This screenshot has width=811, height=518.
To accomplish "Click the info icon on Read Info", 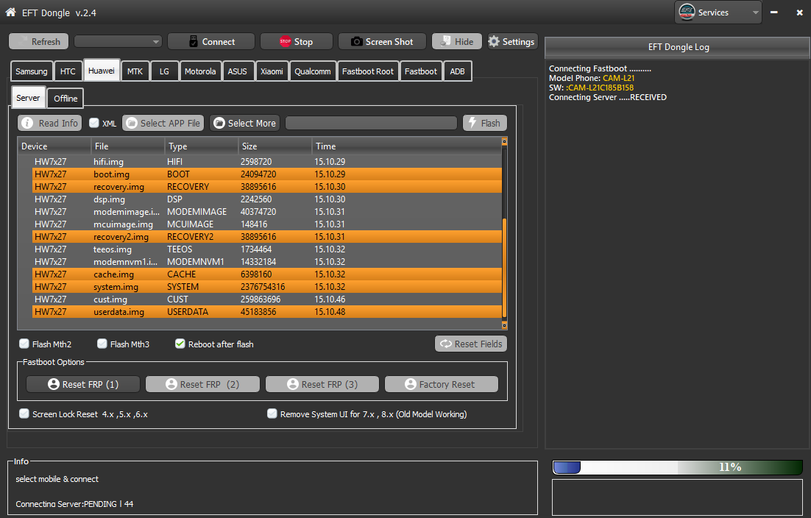I will (x=28, y=123).
